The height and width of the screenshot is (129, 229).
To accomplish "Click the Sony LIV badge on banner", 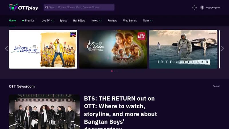I will 73,34.
